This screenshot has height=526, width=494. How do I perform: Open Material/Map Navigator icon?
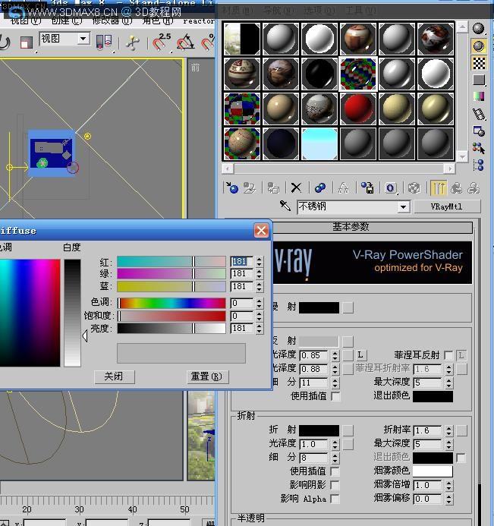tap(479, 165)
